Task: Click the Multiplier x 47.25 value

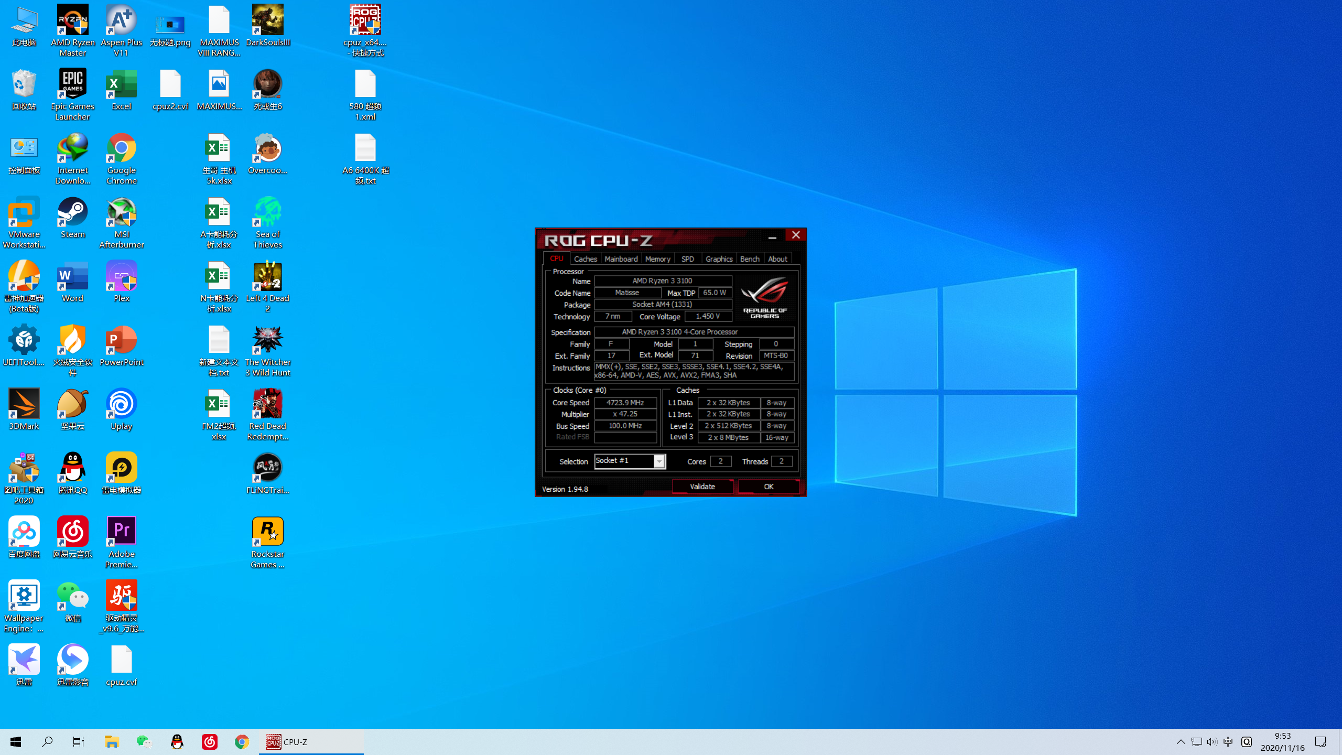Action: click(625, 414)
